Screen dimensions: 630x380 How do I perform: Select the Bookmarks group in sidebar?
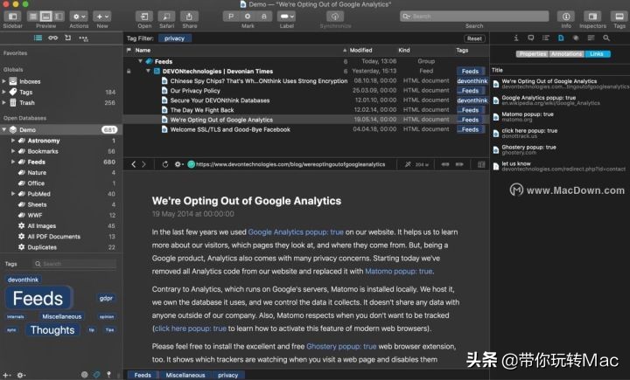tap(43, 151)
